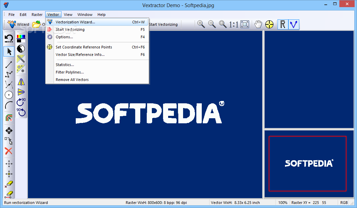Click the Zoom In magnifier icon
Viewport: 357px width, 208px height.
[x=201, y=24]
